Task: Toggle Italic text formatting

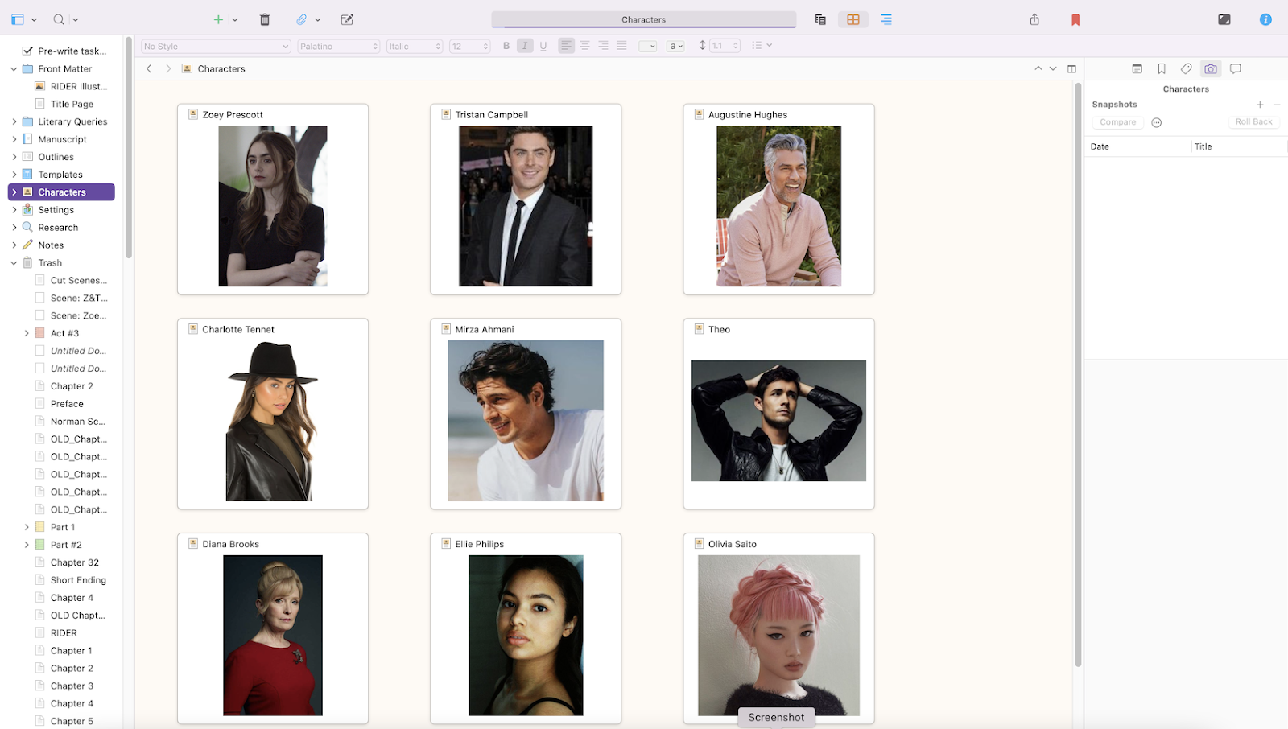Action: [525, 46]
